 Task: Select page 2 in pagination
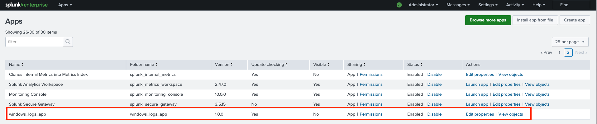click(568, 52)
